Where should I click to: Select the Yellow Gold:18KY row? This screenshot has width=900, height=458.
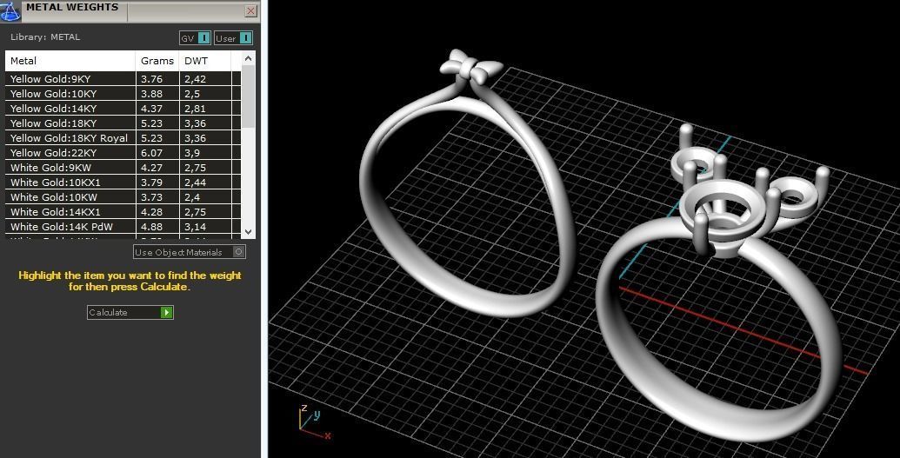[123, 123]
